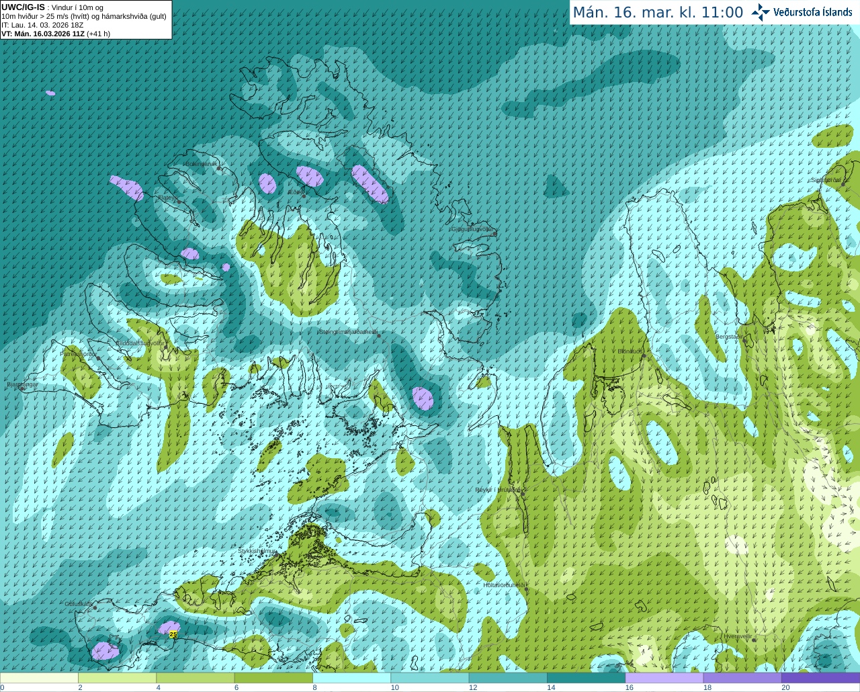Click the 'Patreksfjörður' station label
Image resolution: width=860 pixels, height=692 pixels.
(79, 353)
